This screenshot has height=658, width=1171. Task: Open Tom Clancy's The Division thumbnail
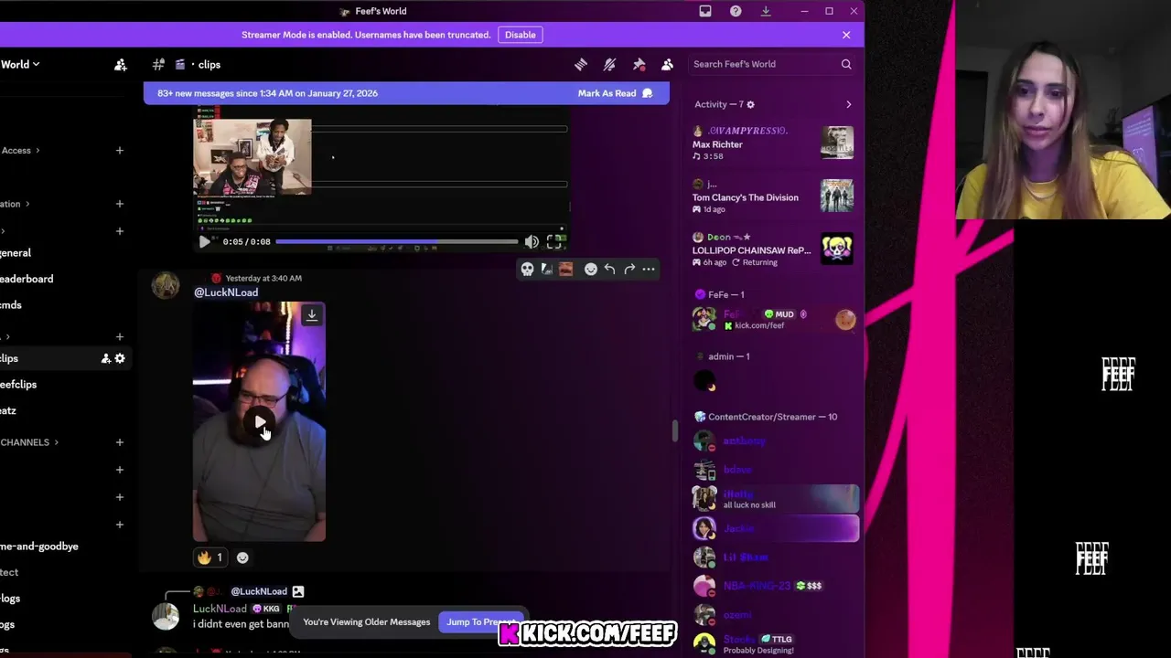(837, 196)
